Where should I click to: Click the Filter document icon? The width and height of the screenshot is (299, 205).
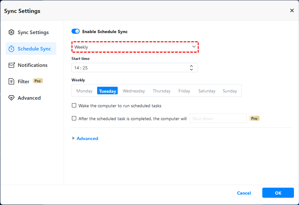click(x=12, y=81)
